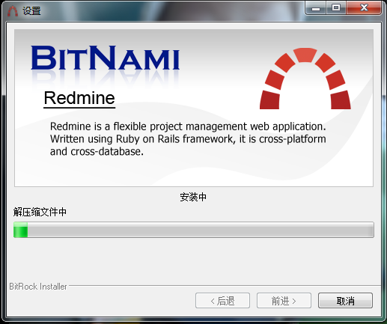Click the BitRock Installer label
This screenshot has height=324, width=387.
pyautogui.click(x=38, y=287)
